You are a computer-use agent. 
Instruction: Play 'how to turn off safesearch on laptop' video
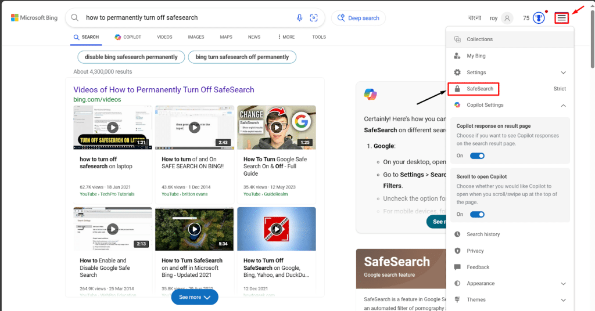113,127
